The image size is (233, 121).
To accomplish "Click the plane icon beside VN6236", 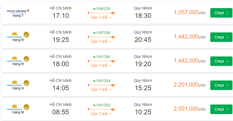I will pos(94,9).
